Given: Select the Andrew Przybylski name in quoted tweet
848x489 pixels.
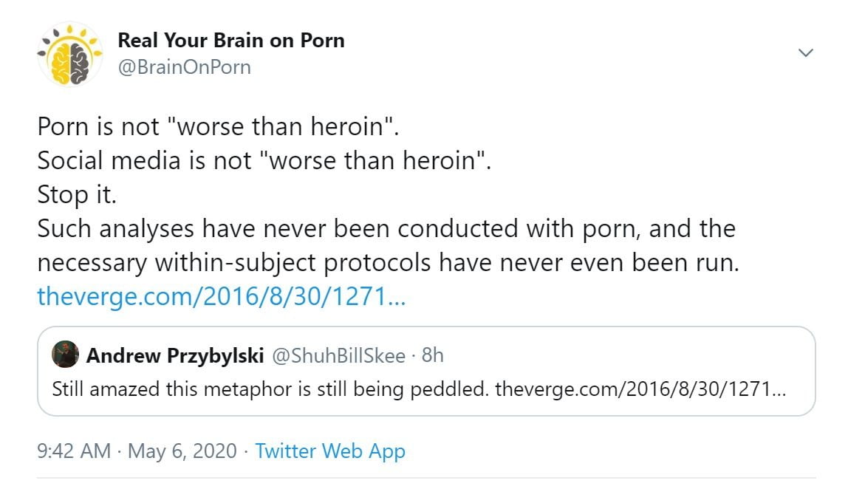Looking at the screenshot, I should click(x=175, y=356).
